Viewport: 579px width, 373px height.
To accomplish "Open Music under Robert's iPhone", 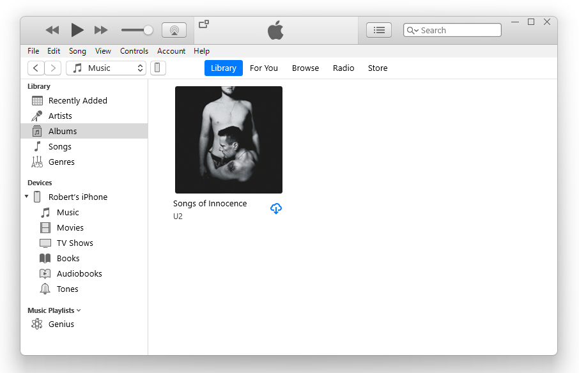I will (x=84, y=213).
